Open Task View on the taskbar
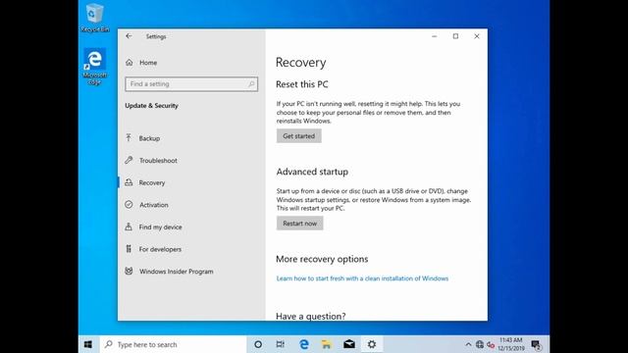 point(281,344)
